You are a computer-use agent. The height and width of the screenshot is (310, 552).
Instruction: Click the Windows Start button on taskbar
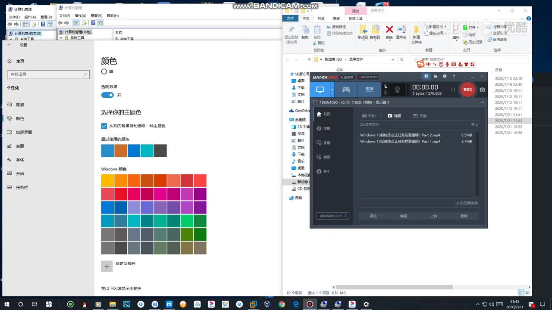[x=7, y=304]
